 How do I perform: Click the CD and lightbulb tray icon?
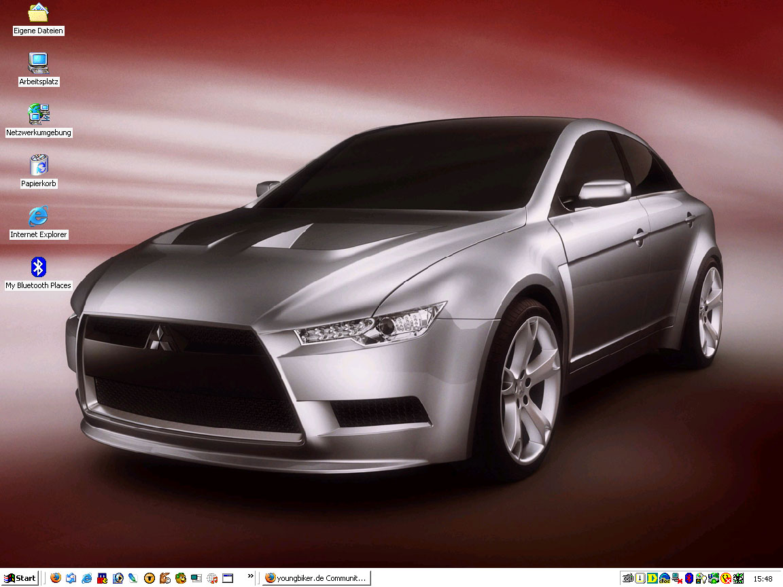tap(701, 579)
